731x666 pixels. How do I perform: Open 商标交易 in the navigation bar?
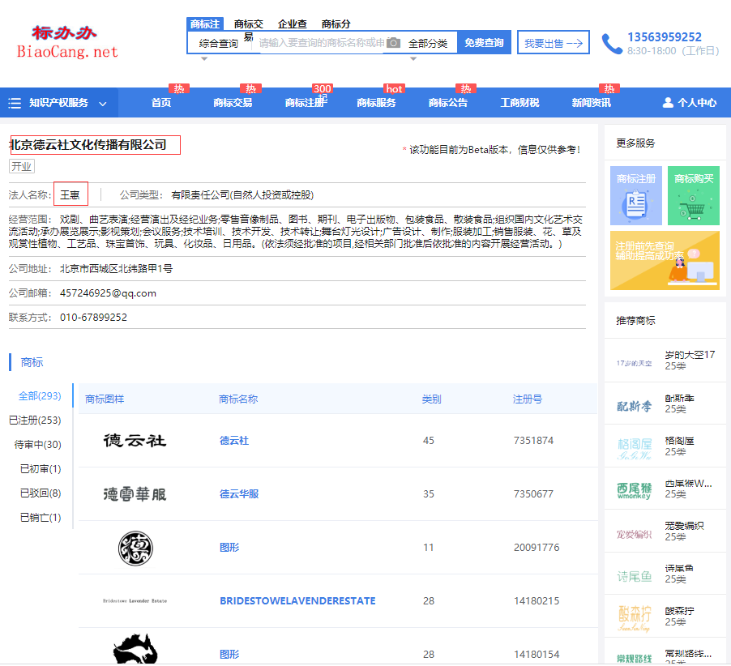pyautogui.click(x=233, y=103)
